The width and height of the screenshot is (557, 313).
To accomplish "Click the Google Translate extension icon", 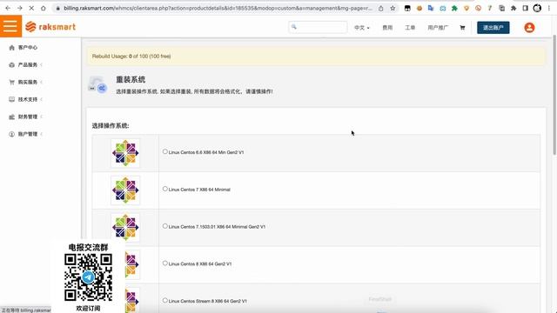I will click(431, 8).
